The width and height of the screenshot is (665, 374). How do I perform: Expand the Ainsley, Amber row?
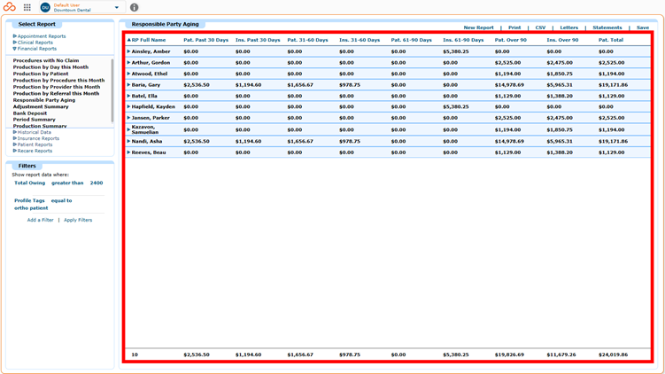tap(128, 51)
